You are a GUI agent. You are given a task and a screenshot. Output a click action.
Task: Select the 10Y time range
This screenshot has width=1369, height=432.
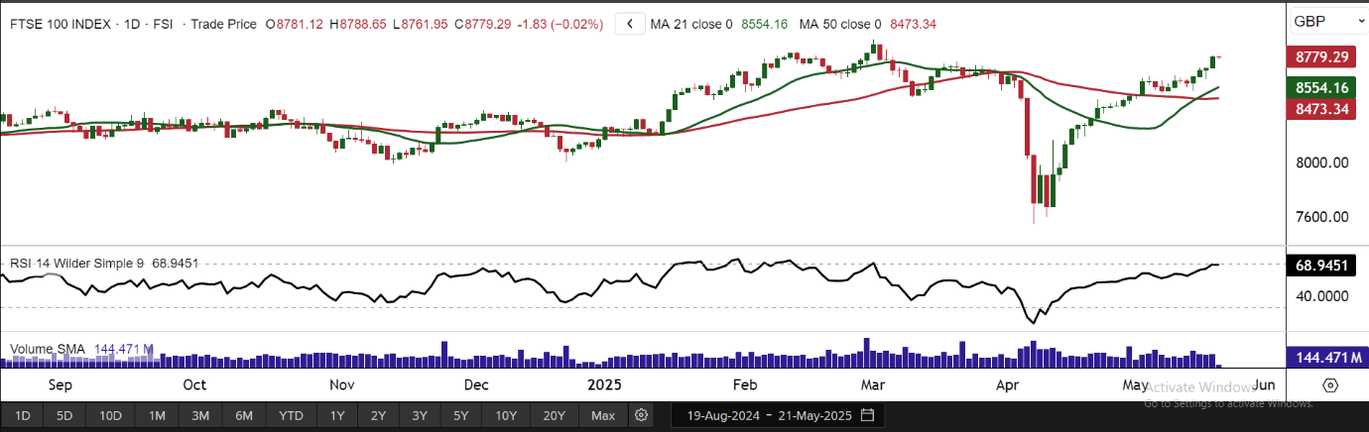click(x=506, y=415)
